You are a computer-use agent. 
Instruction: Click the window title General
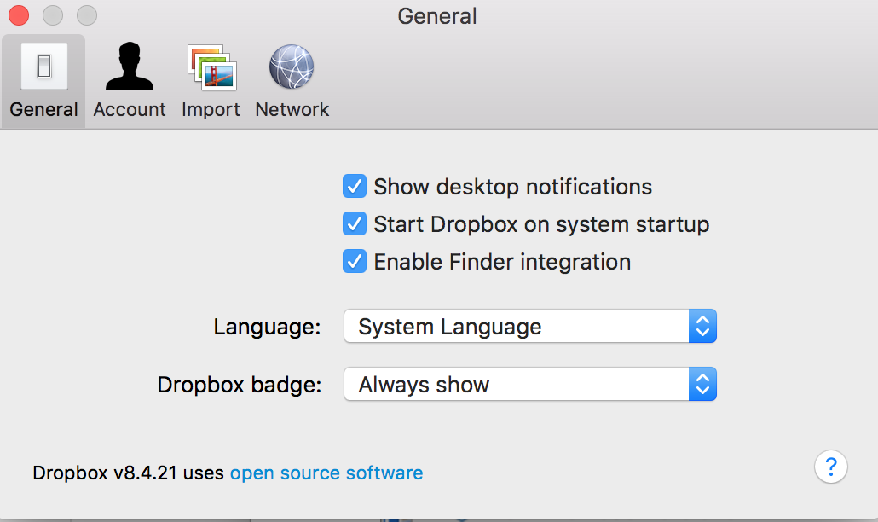tap(437, 16)
